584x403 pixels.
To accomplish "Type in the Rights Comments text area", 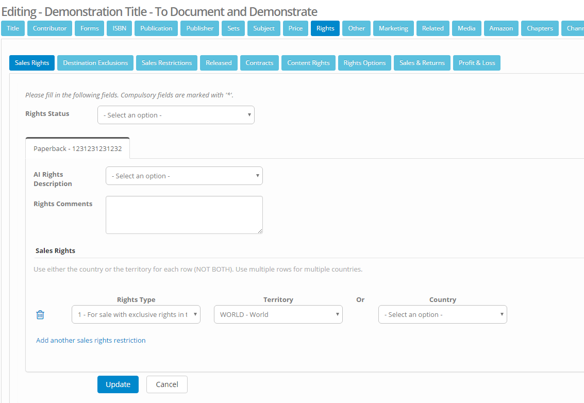I will click(x=184, y=215).
